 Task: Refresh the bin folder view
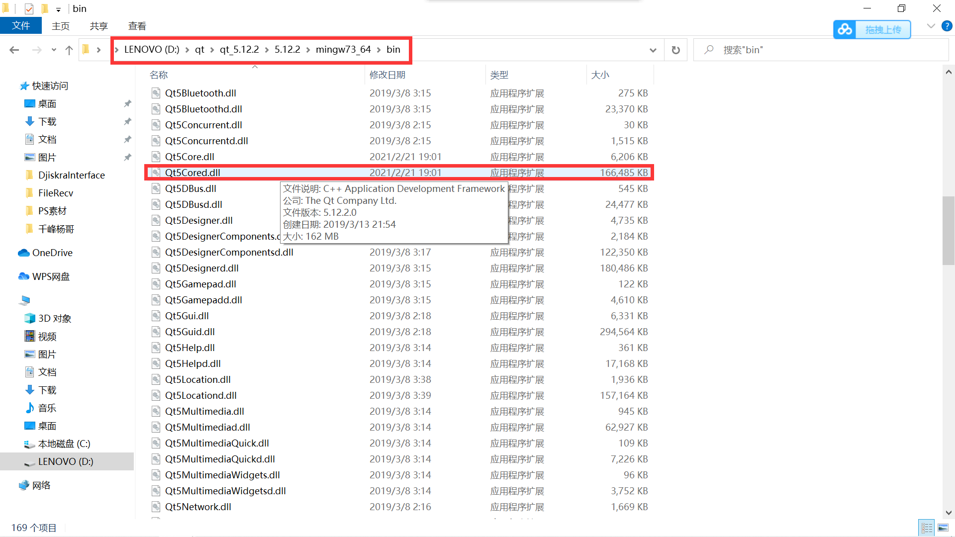[675, 50]
